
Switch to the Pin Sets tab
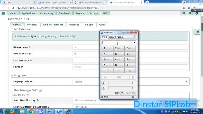pyautogui.click(x=89, y=25)
